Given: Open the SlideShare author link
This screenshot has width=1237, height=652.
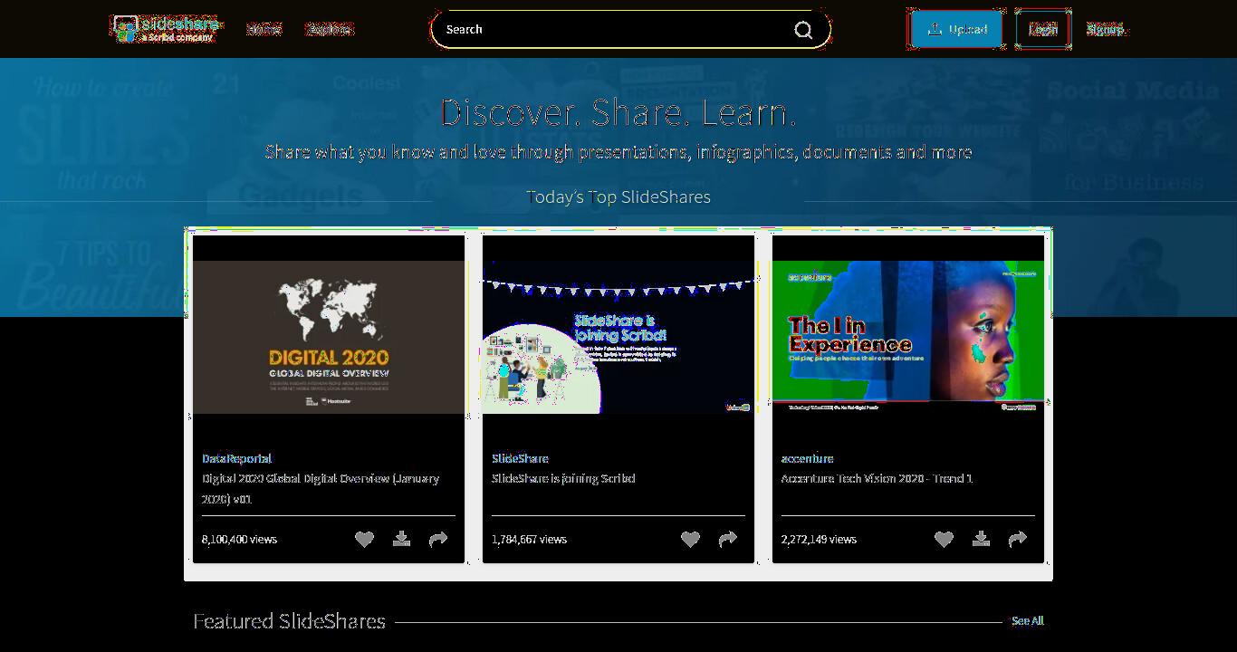Looking at the screenshot, I should [520, 458].
